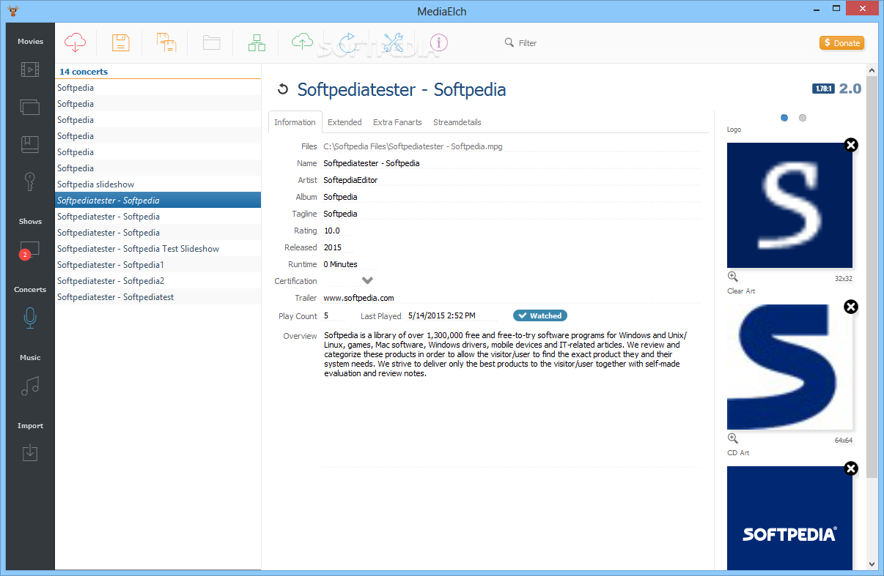Click the magnifier icon beside Filter

(509, 42)
